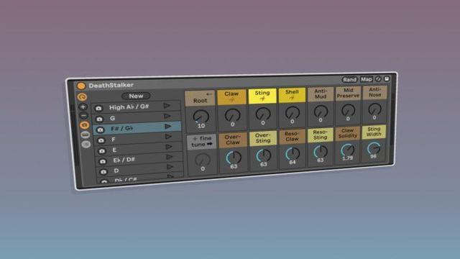
Task: Click the minus icon in left sidebar
Action: click(83, 116)
